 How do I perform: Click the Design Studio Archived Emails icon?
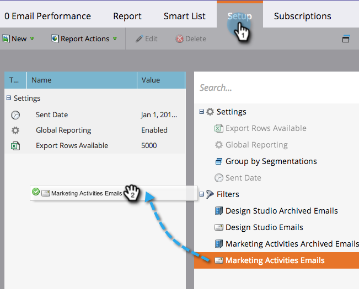(219, 211)
